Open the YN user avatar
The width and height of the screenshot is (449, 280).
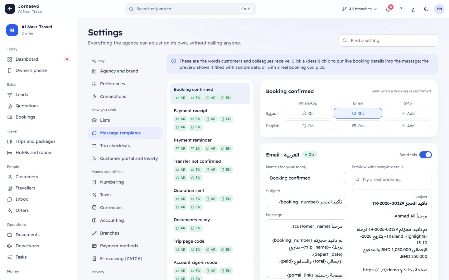(439, 9)
